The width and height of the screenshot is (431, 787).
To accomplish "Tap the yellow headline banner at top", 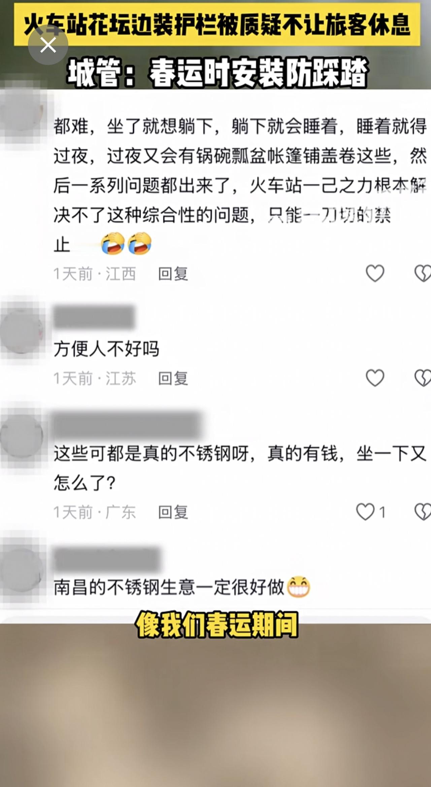I will (x=217, y=25).
